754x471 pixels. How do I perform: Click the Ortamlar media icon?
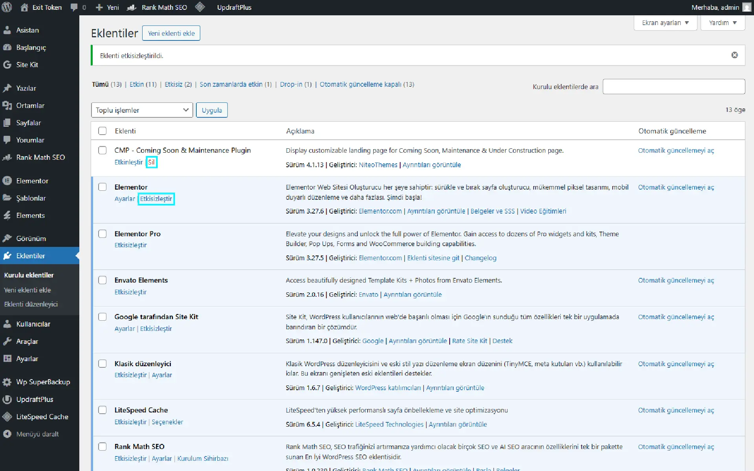(7, 106)
